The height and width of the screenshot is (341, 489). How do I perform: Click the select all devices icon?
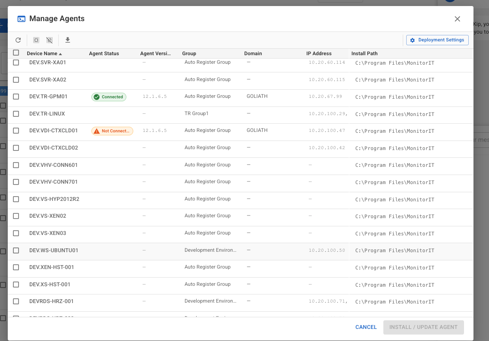pyautogui.click(x=36, y=40)
